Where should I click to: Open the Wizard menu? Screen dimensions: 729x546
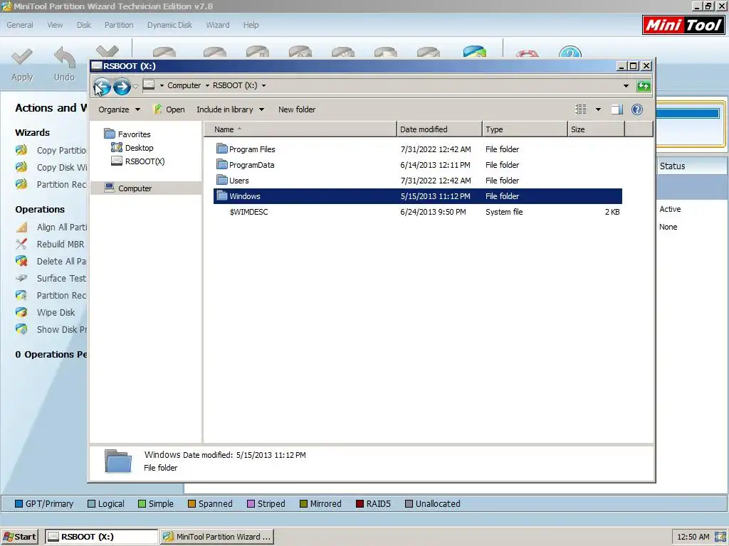tap(218, 25)
